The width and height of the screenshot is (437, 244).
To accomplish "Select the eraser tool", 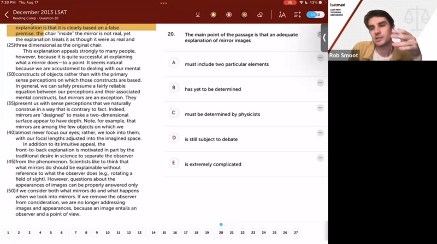I will coord(260,15).
